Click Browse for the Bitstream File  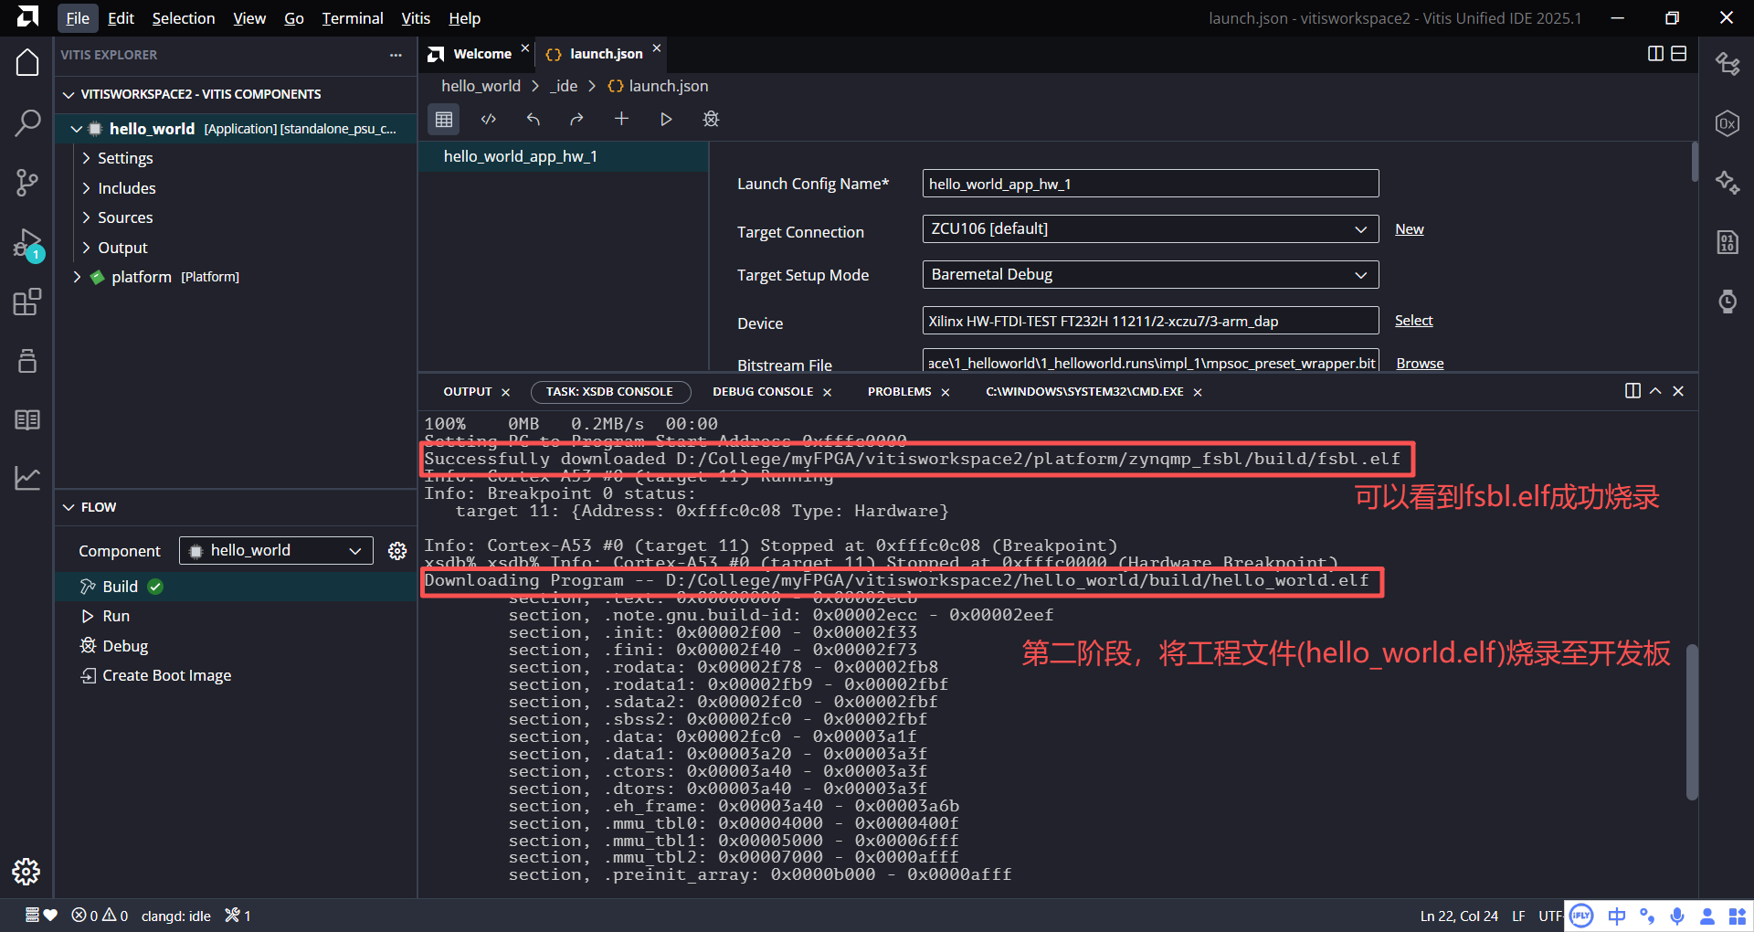tap(1419, 363)
